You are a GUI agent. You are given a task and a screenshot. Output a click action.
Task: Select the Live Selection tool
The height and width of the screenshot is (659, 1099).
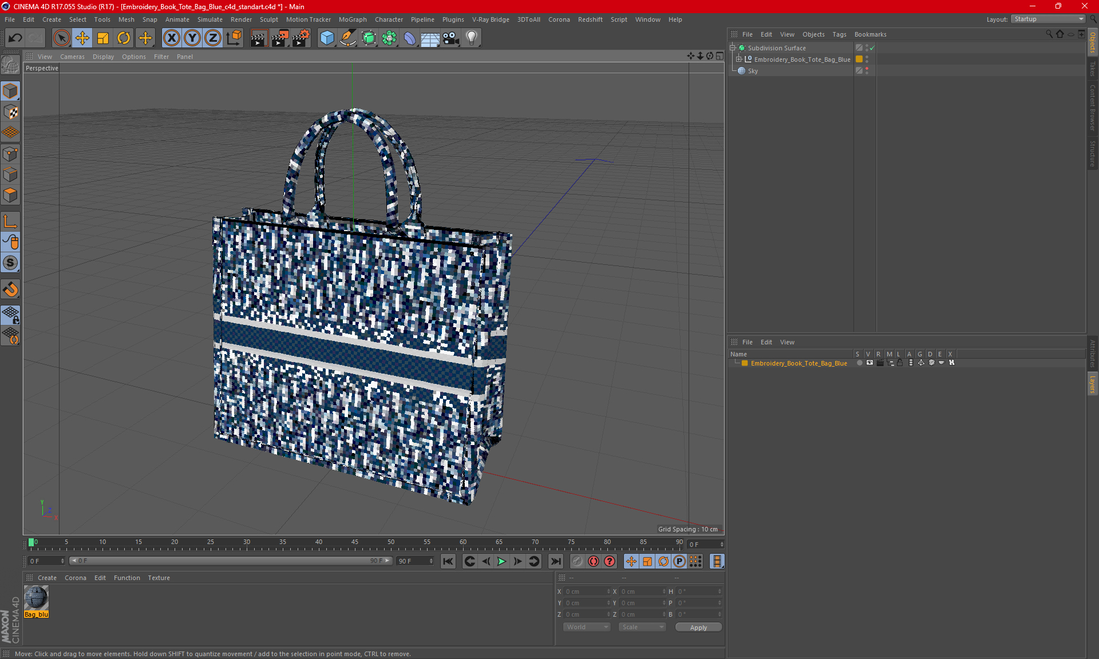coord(61,38)
